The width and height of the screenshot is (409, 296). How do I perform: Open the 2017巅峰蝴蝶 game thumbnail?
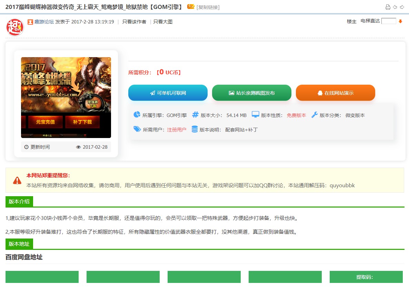pos(66,97)
